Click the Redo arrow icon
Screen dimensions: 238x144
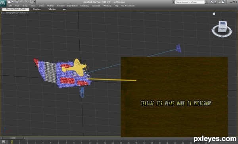[26, 2]
